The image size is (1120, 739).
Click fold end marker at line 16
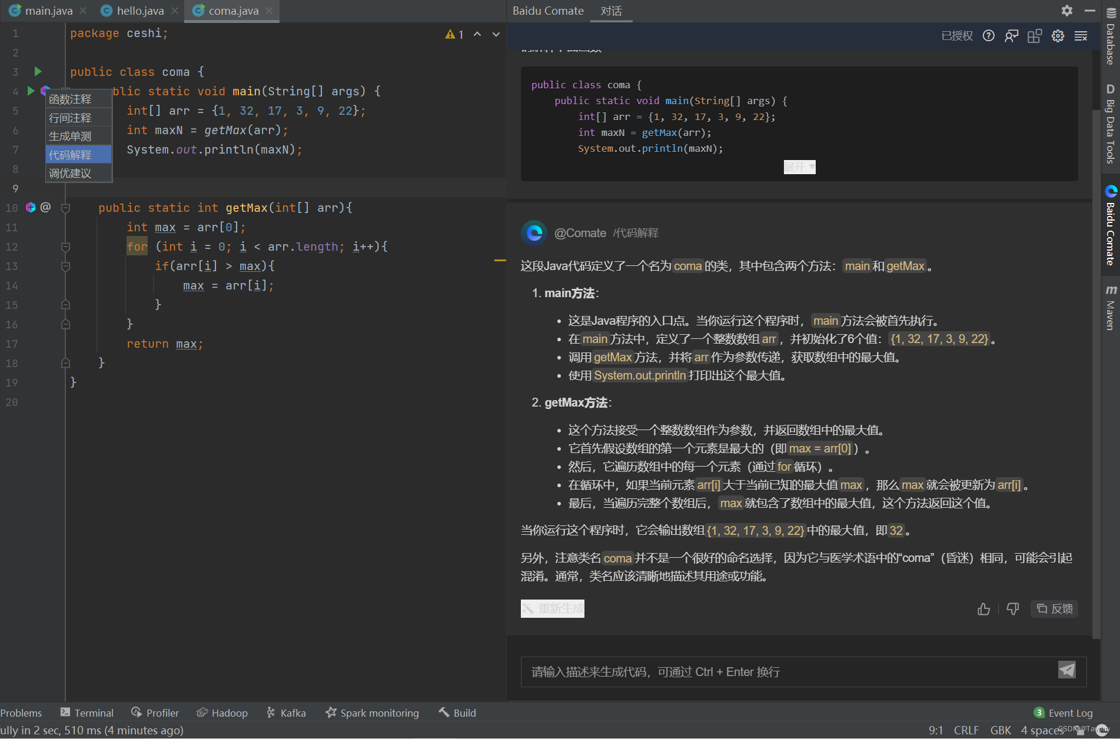coord(66,324)
